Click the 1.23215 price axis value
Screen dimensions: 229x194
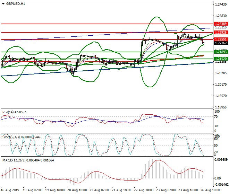click(x=221, y=27)
